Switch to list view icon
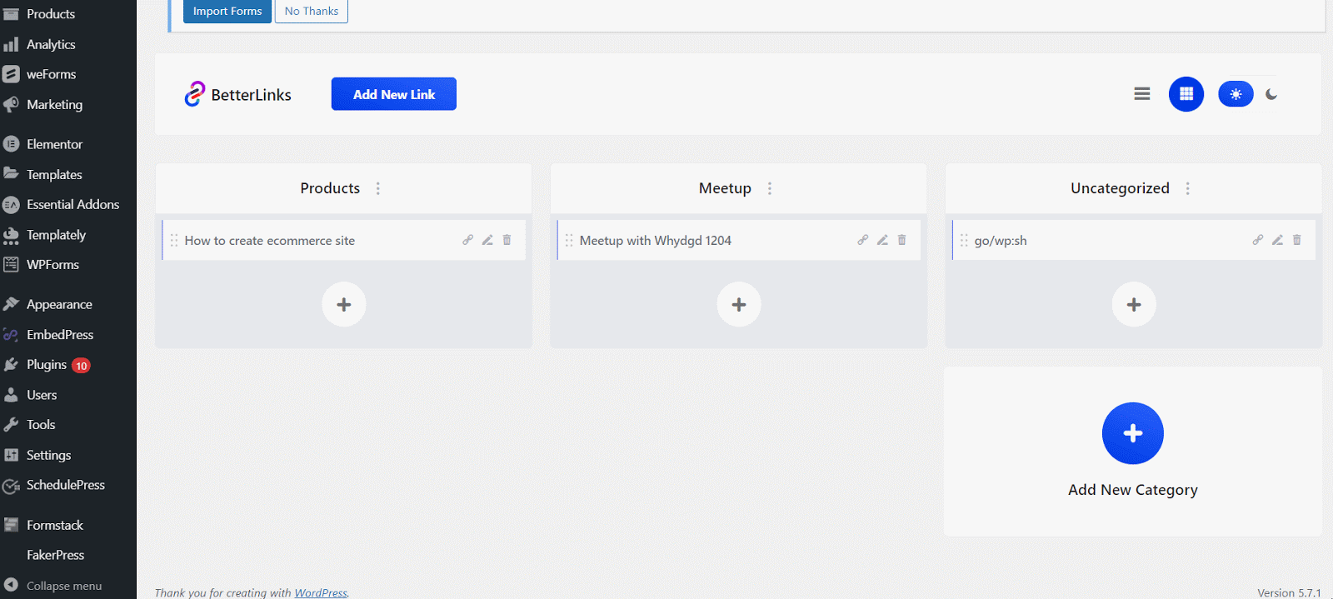Image resolution: width=1333 pixels, height=599 pixels. 1142,94
